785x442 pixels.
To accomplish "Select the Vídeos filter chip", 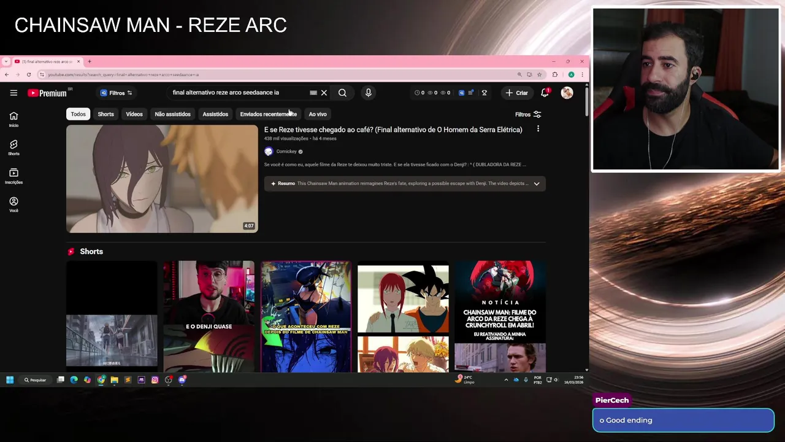I will pyautogui.click(x=134, y=114).
